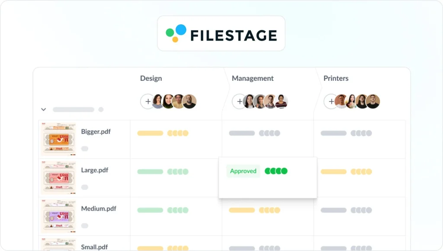Add a reviewer to the Design step
443x251 pixels.
point(148,101)
